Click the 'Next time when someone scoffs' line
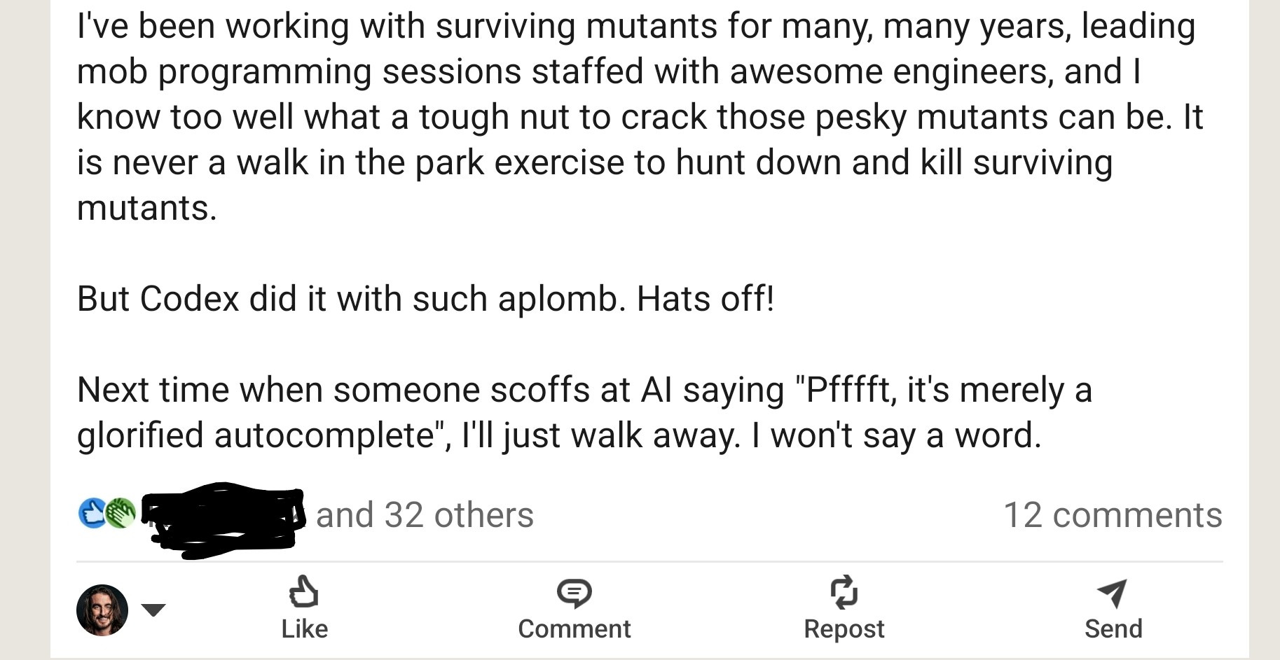The image size is (1280, 660). pyautogui.click(x=584, y=391)
